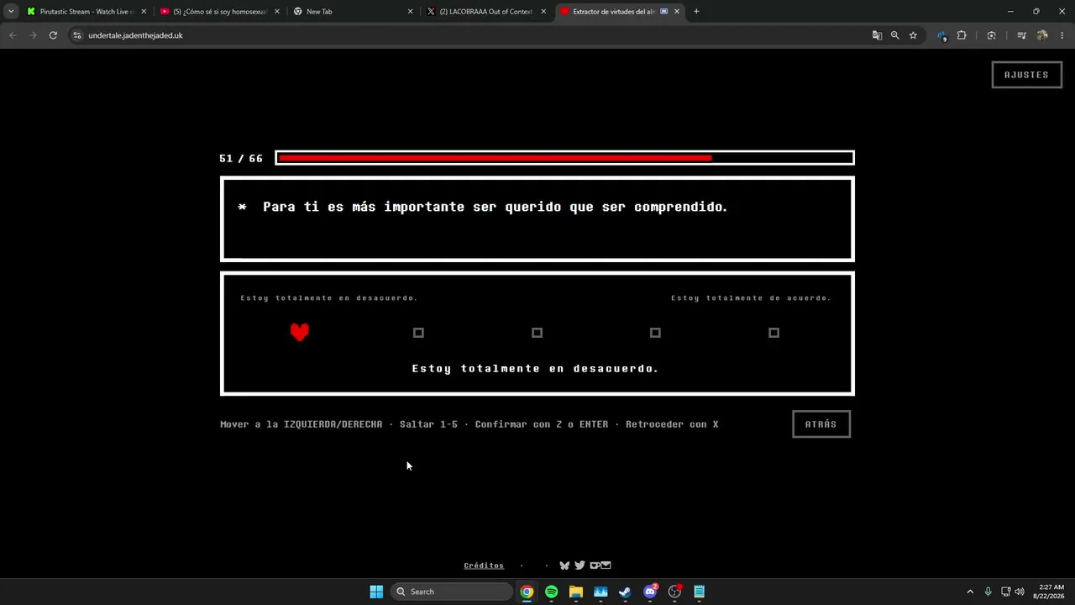The image size is (1075, 605).
Task: Open the Chrome profile avatar
Action: [x=1042, y=35]
